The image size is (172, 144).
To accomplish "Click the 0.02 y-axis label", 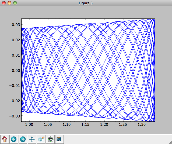I will [16, 40].
